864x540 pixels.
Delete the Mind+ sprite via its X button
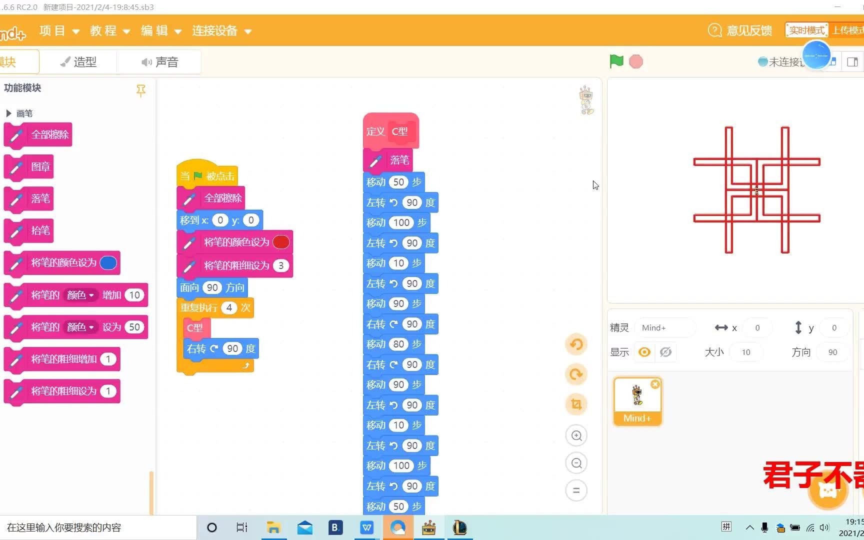click(x=655, y=384)
